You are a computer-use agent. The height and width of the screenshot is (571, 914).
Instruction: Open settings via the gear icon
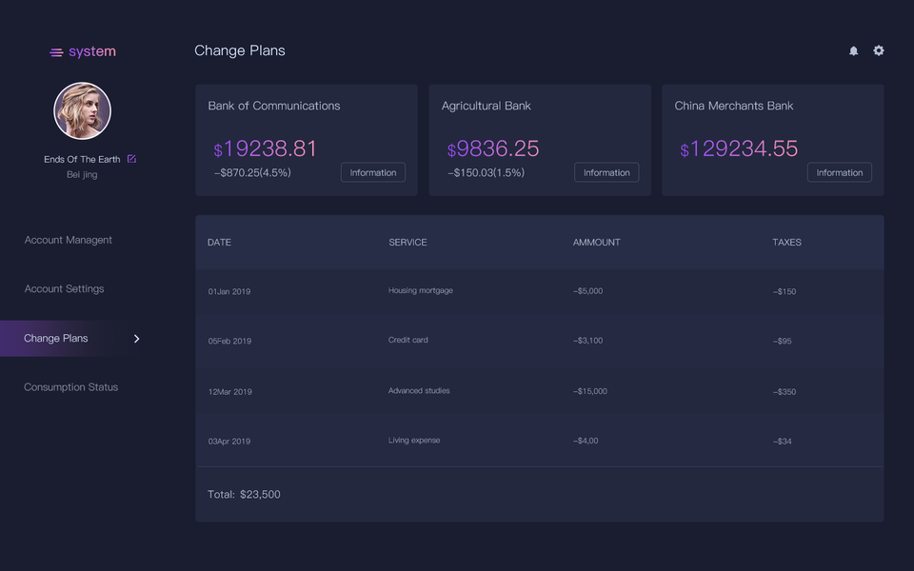coord(879,50)
